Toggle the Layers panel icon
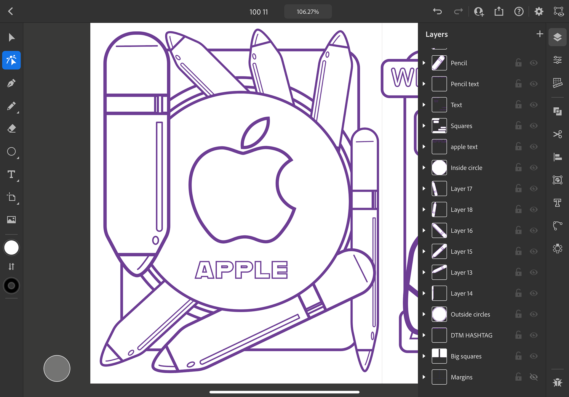Screen dimensions: 569x397 [x=557, y=37]
